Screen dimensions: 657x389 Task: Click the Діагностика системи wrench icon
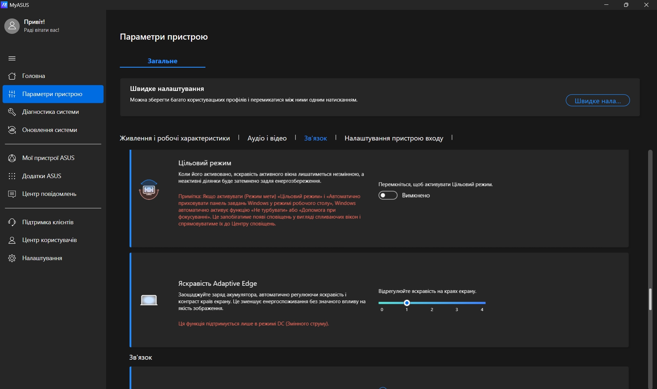coord(12,112)
